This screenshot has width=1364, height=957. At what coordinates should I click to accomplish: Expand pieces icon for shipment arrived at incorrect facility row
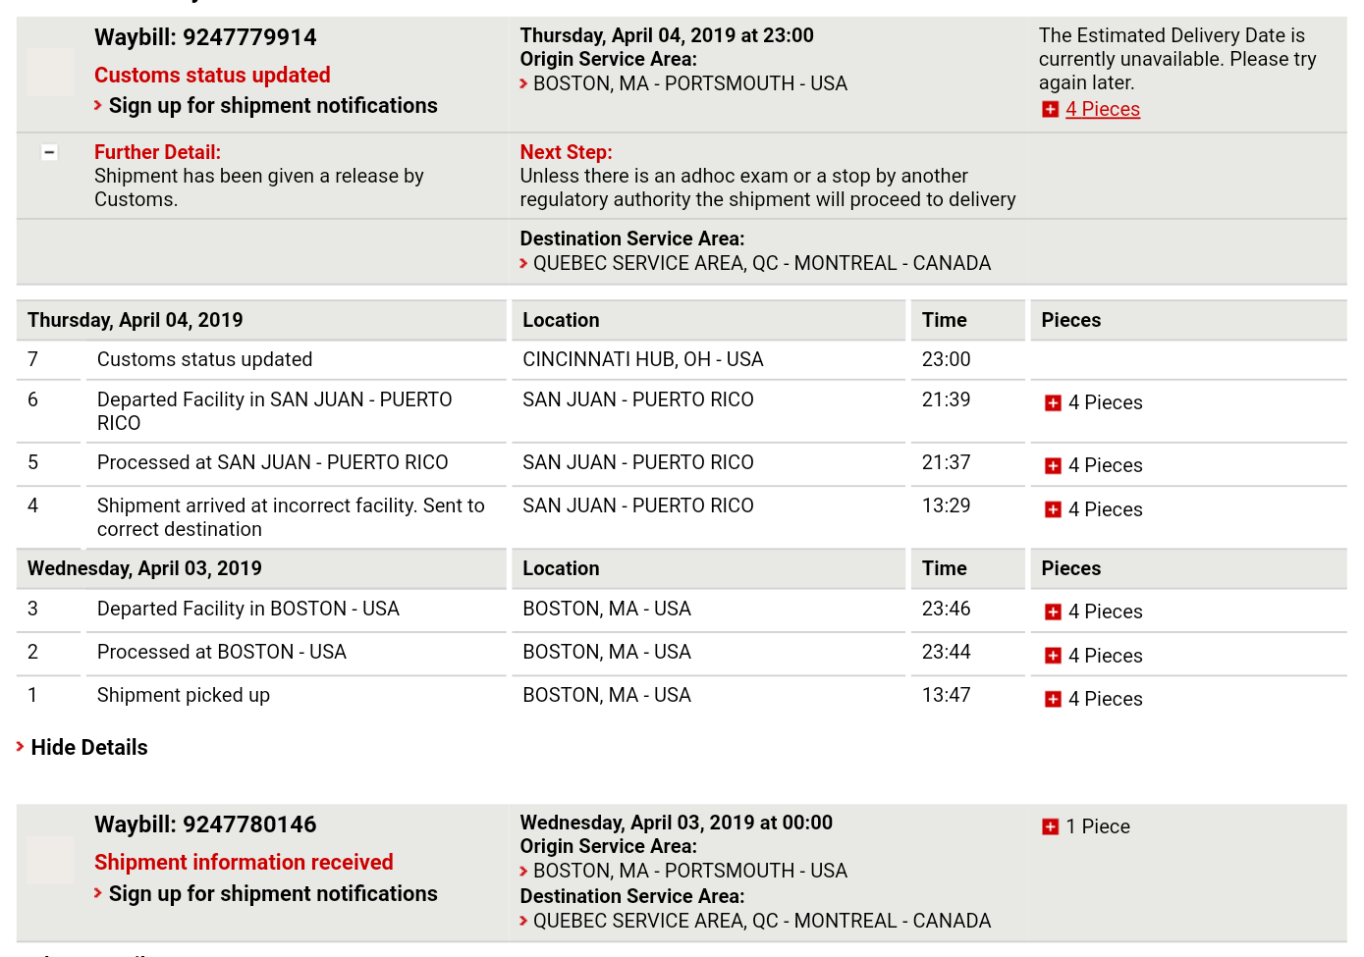1053,509
